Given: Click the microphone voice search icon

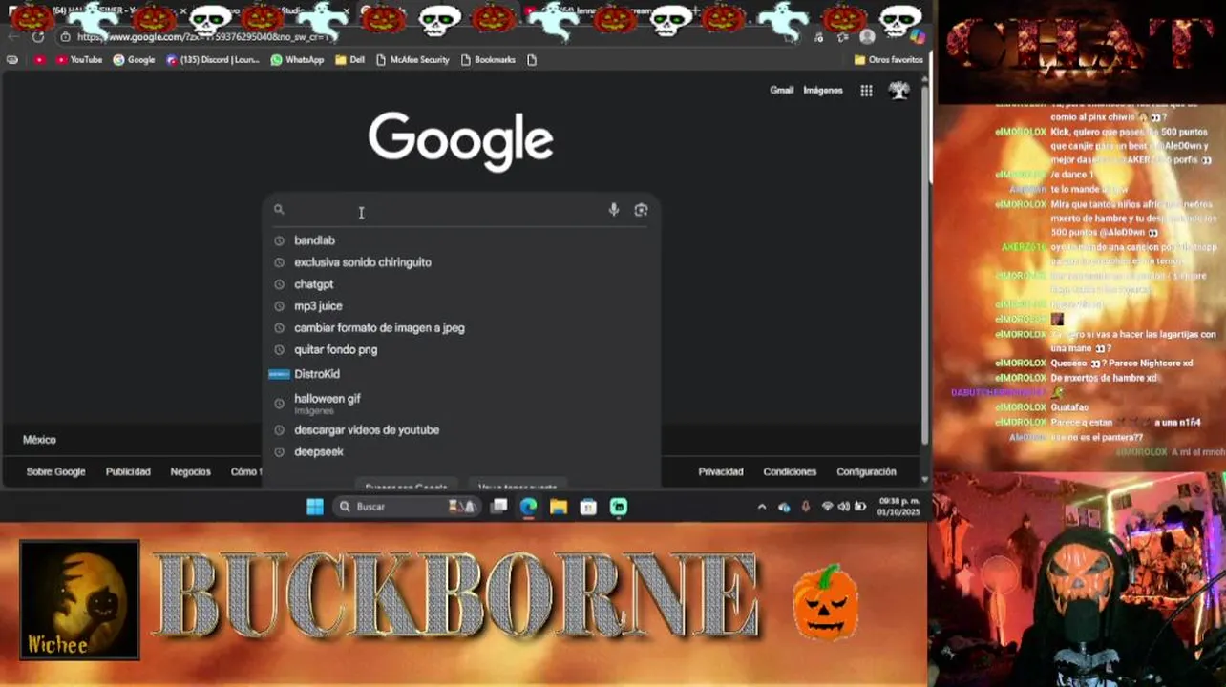Looking at the screenshot, I should (614, 210).
